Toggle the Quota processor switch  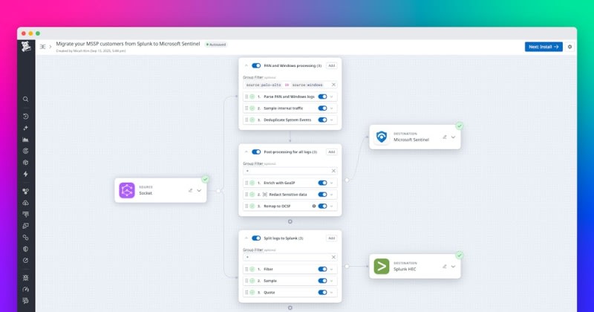(x=322, y=293)
